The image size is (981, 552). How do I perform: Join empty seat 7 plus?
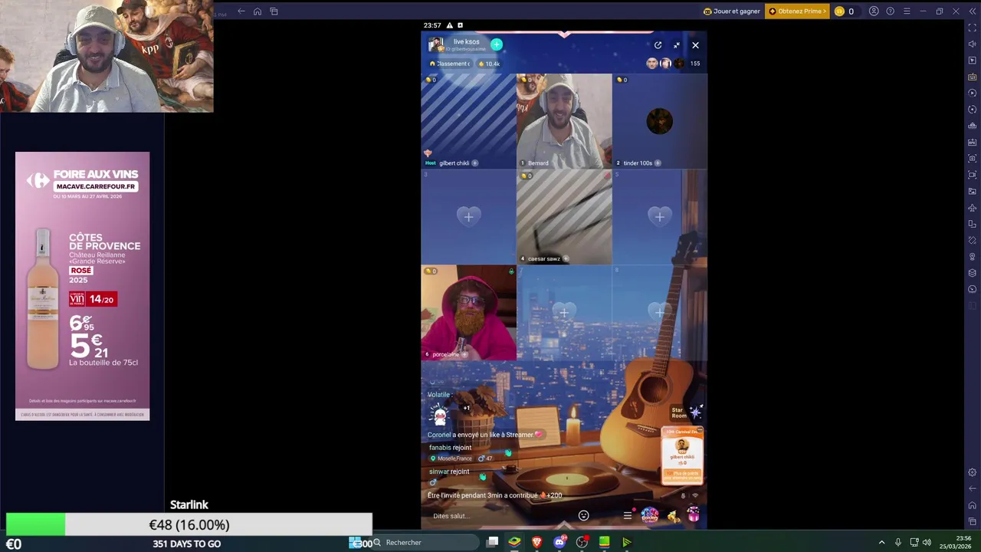click(x=564, y=312)
